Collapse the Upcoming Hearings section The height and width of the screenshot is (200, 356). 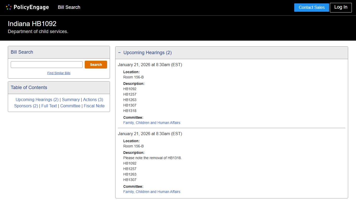coord(119,53)
